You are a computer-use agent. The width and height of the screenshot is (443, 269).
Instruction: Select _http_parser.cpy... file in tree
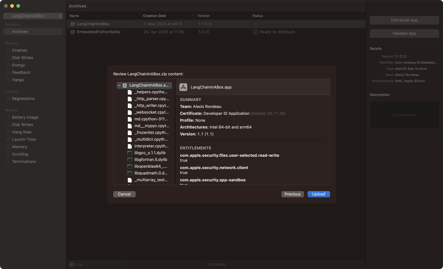[152, 99]
